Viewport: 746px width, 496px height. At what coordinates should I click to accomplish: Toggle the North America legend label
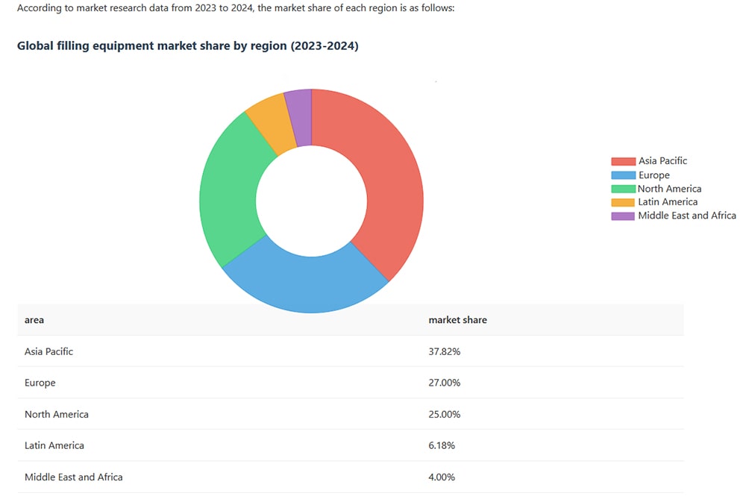point(670,189)
